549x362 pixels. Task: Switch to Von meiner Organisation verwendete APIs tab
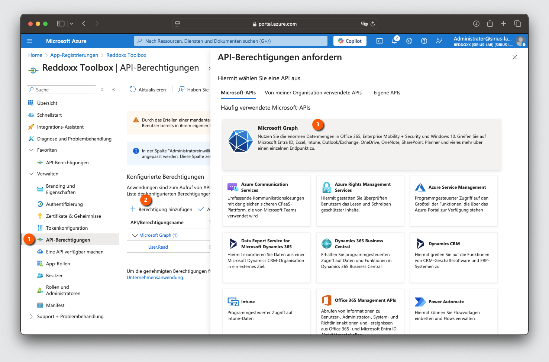pos(313,93)
